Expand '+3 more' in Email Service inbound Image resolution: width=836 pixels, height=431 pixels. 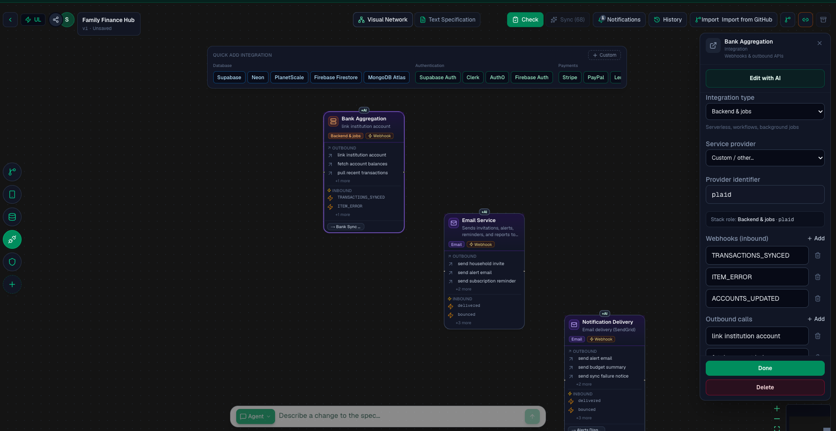tap(463, 323)
